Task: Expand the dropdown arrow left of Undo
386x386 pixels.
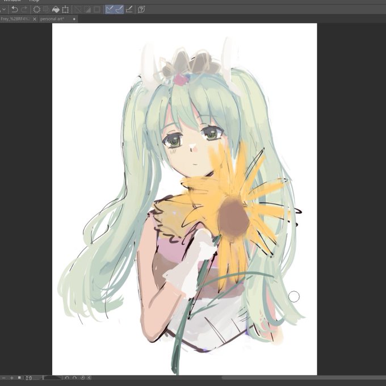Action: [x=4, y=10]
